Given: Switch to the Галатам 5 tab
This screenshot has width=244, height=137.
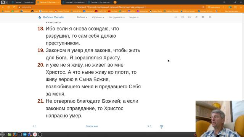Looking at the screenshot, I should tap(99, 2).
